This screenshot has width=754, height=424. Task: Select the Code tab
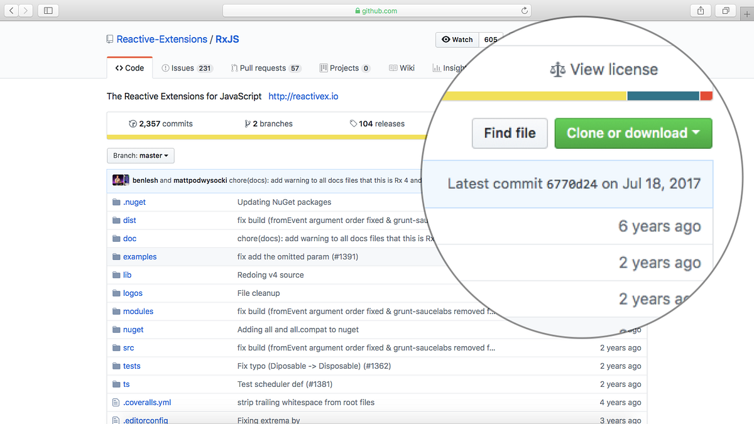click(129, 68)
